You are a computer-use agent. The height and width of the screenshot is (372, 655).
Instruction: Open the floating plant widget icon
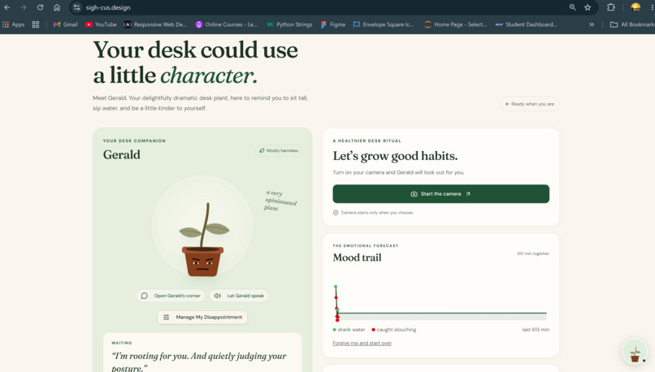pos(635,352)
